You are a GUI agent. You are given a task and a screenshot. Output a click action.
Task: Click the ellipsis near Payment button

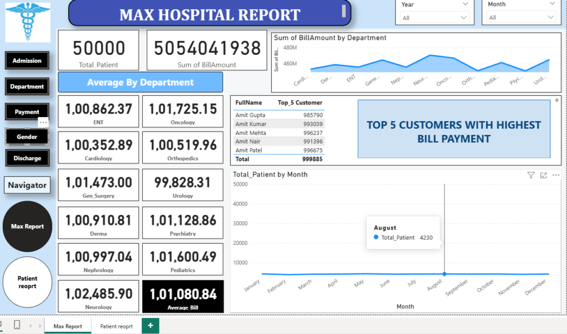point(43,122)
